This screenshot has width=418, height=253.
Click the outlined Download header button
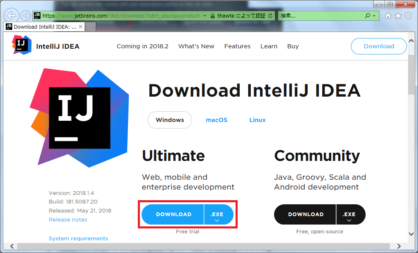point(379,46)
